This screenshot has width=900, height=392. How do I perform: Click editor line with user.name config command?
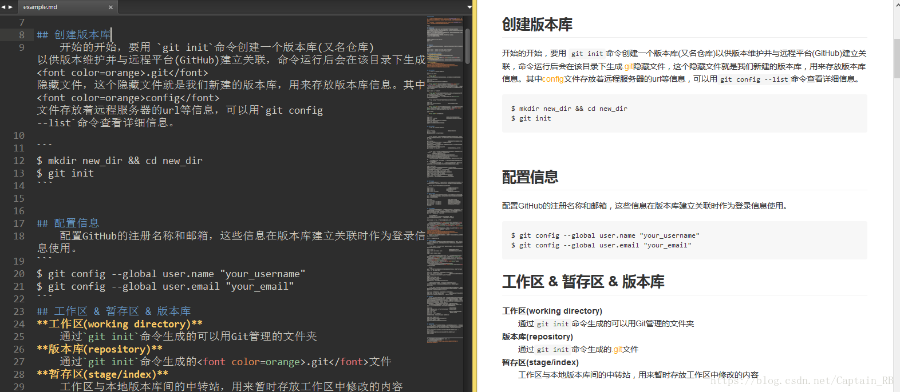pyautogui.click(x=171, y=274)
